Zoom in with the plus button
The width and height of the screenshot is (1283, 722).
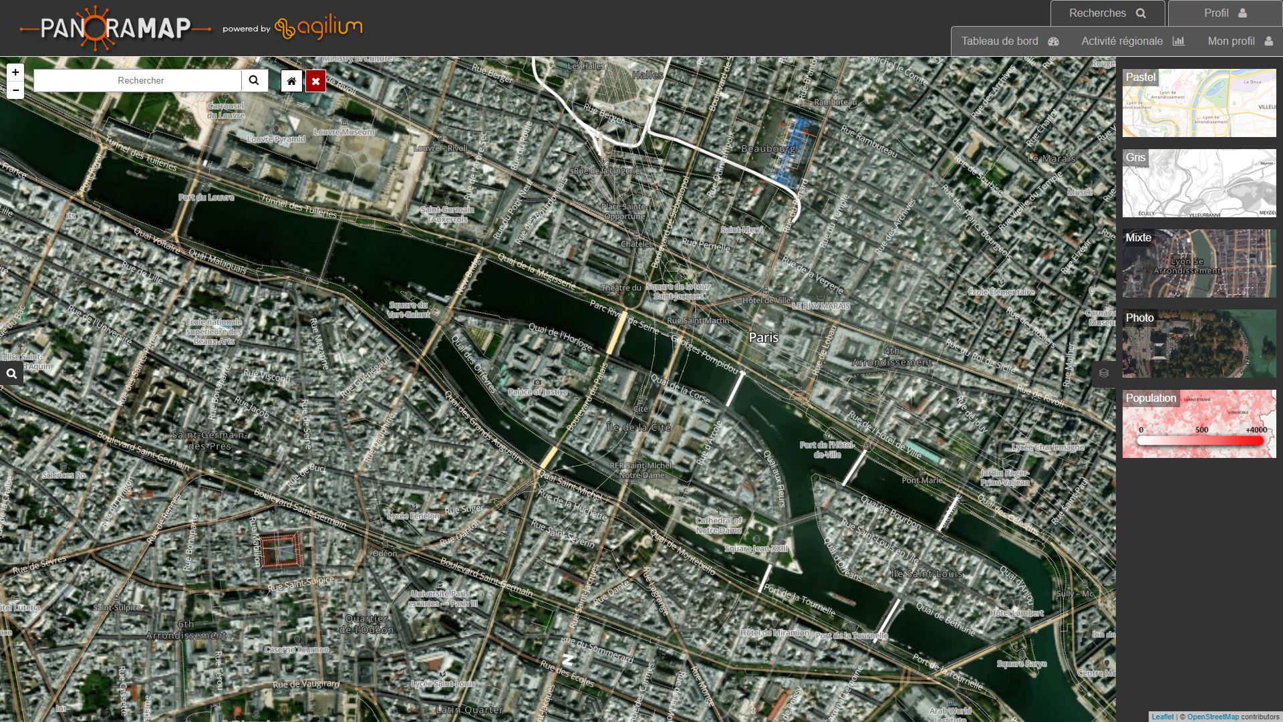click(15, 72)
